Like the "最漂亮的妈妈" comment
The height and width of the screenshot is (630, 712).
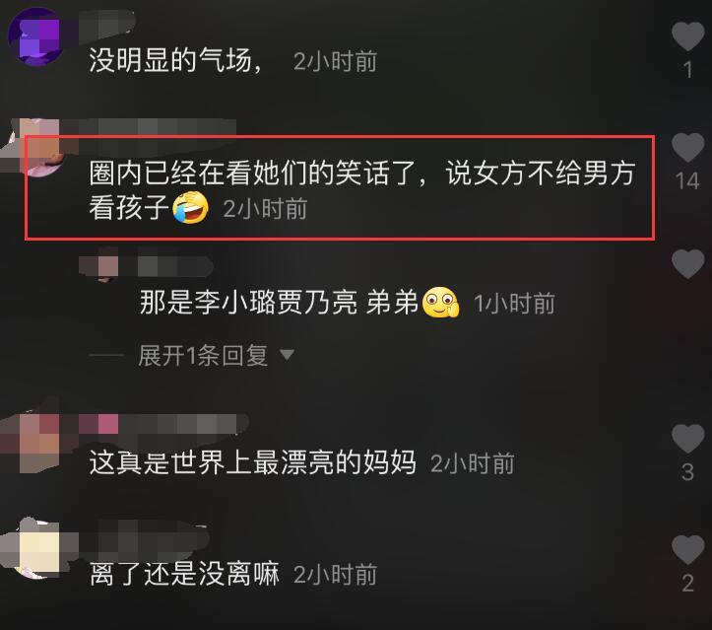pos(688,438)
